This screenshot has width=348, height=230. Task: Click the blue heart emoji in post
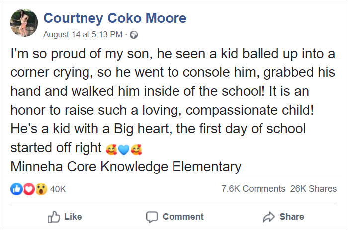click(124, 148)
